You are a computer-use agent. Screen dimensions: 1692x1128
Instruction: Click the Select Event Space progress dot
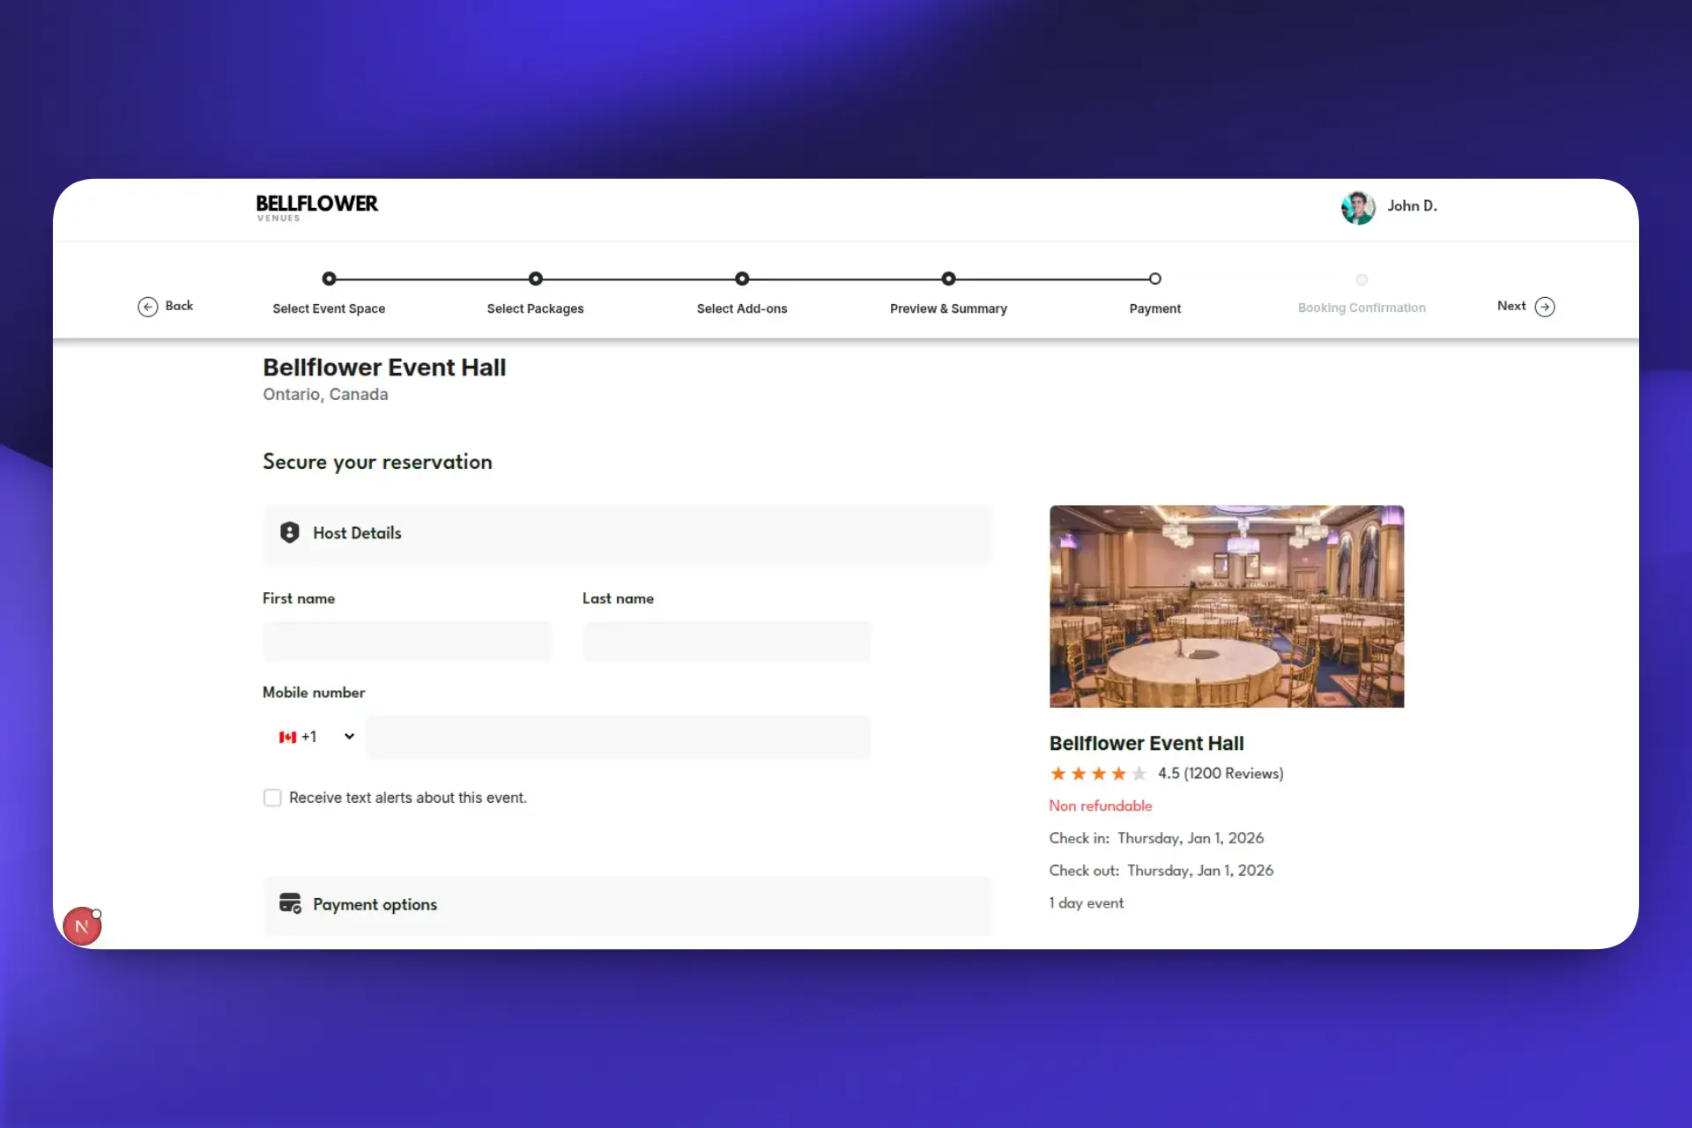coord(329,278)
